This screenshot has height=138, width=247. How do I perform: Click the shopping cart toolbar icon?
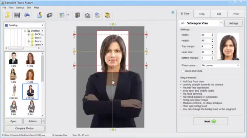pyautogui.click(x=107, y=15)
